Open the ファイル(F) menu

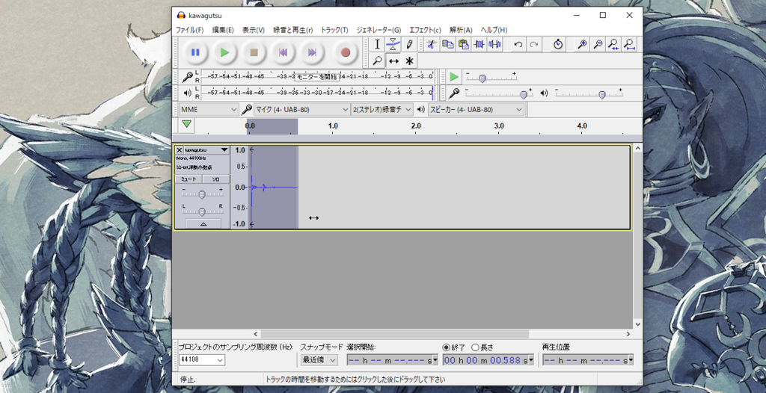click(x=189, y=30)
